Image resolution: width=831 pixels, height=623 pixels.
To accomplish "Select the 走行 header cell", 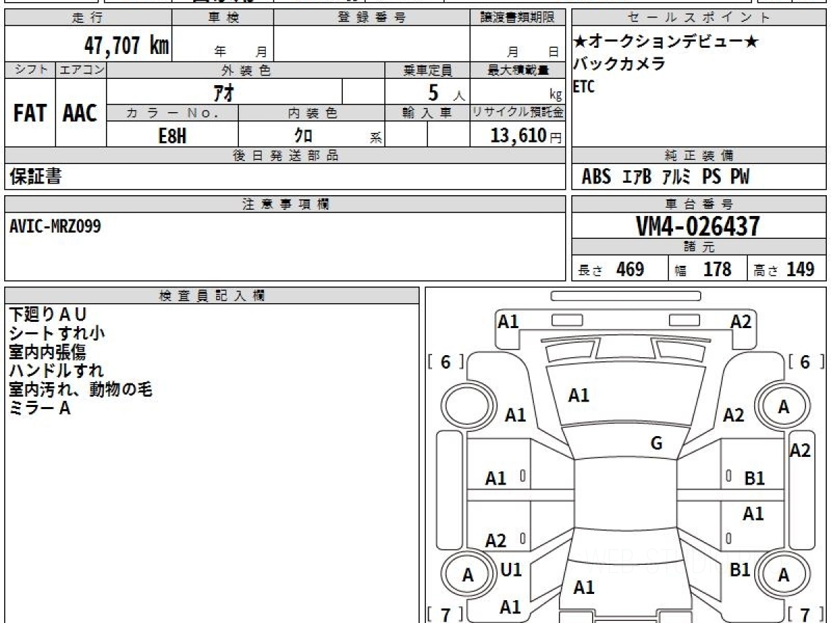I will pyautogui.click(x=89, y=18).
